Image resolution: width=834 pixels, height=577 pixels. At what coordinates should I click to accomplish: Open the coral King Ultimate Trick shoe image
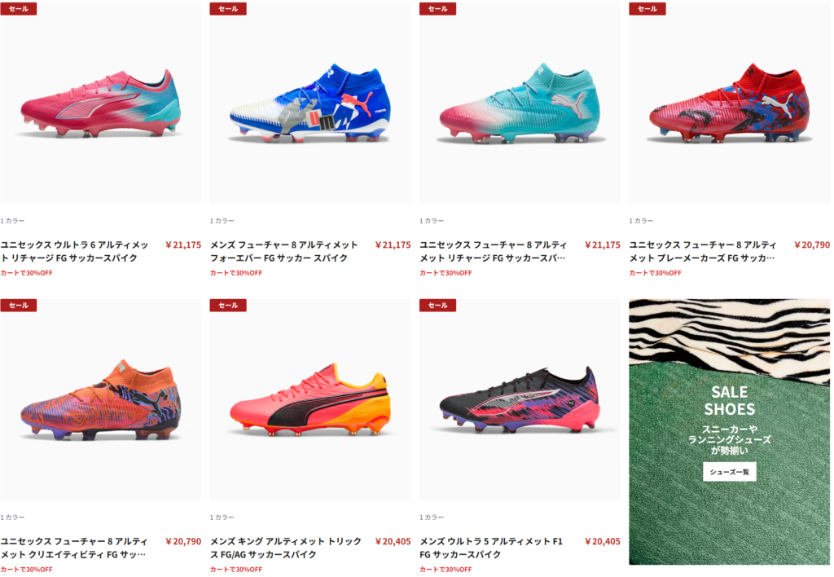[310, 399]
